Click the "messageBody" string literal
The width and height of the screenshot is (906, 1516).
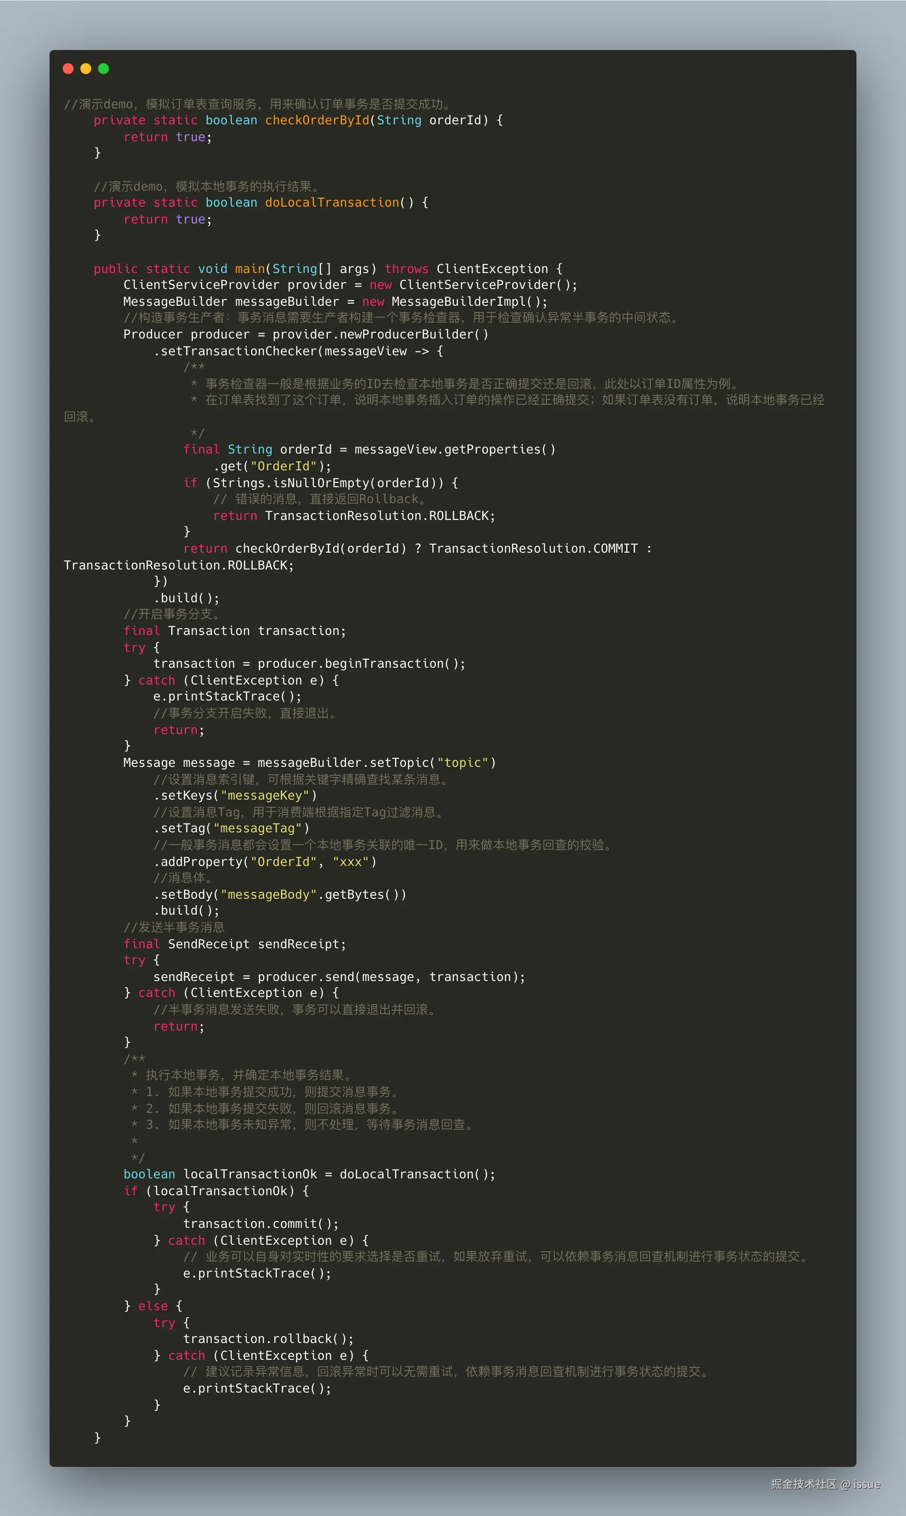coord(269,894)
